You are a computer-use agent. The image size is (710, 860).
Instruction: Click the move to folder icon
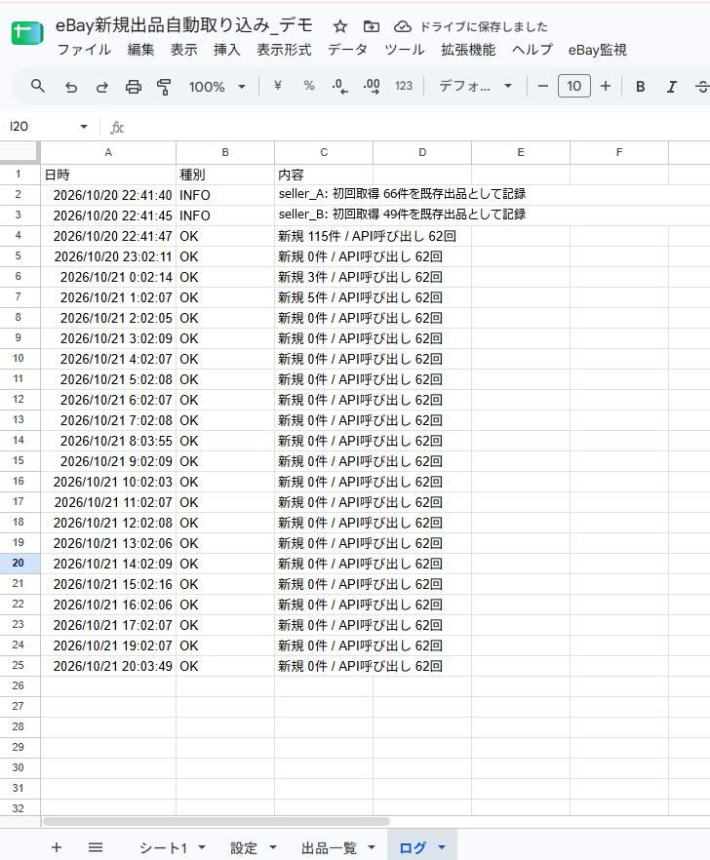pyautogui.click(x=372, y=26)
